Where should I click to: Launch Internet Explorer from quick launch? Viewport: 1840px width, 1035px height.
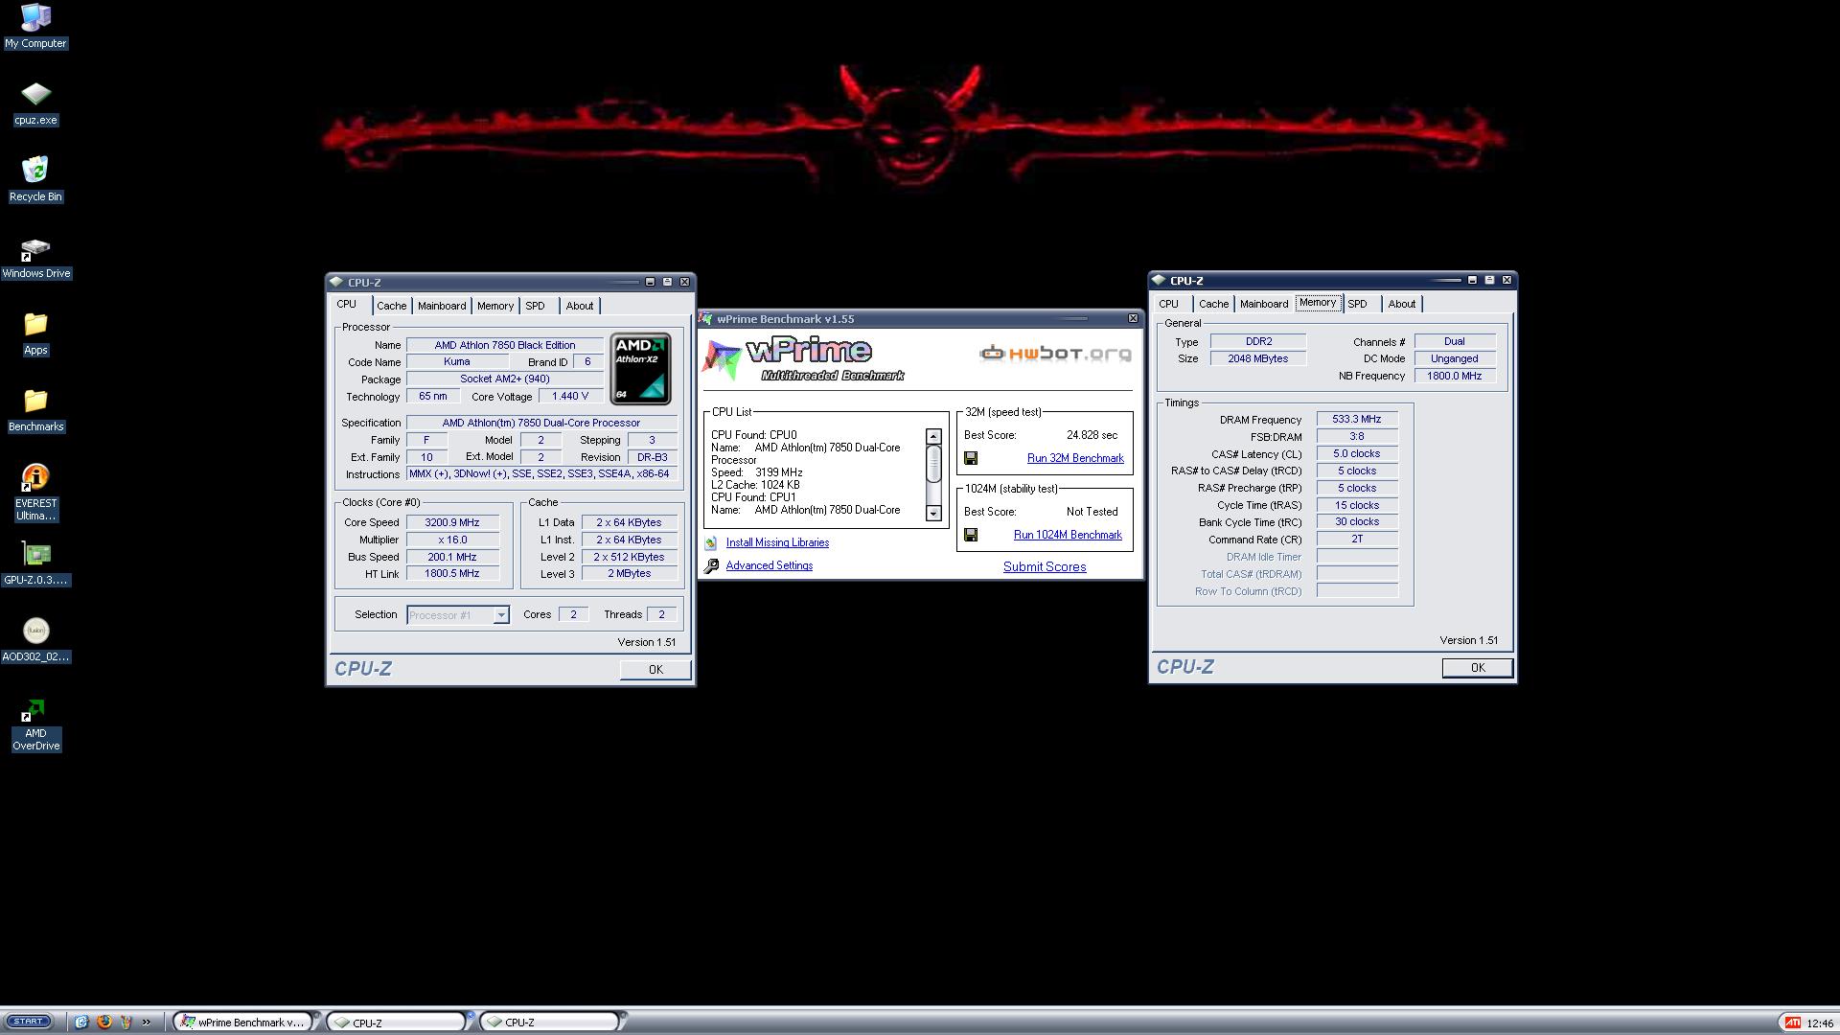point(81,1022)
